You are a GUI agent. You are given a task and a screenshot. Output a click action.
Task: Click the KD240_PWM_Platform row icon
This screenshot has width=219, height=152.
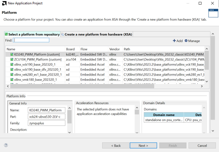tap(12, 54)
